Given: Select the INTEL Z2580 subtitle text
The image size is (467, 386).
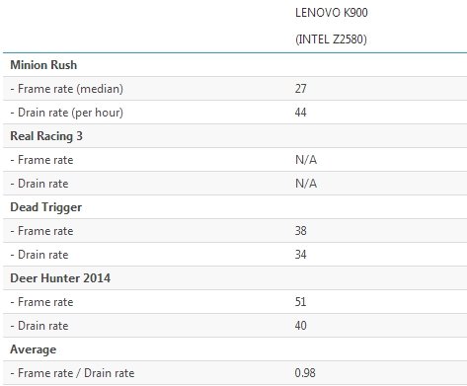Looking at the screenshot, I should click(331, 39).
